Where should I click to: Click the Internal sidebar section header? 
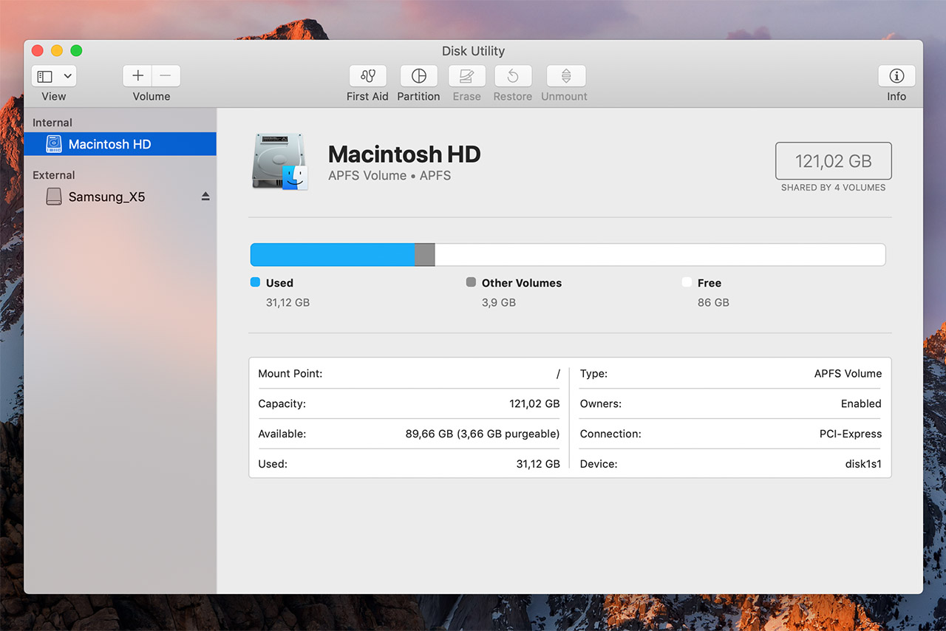click(x=52, y=123)
